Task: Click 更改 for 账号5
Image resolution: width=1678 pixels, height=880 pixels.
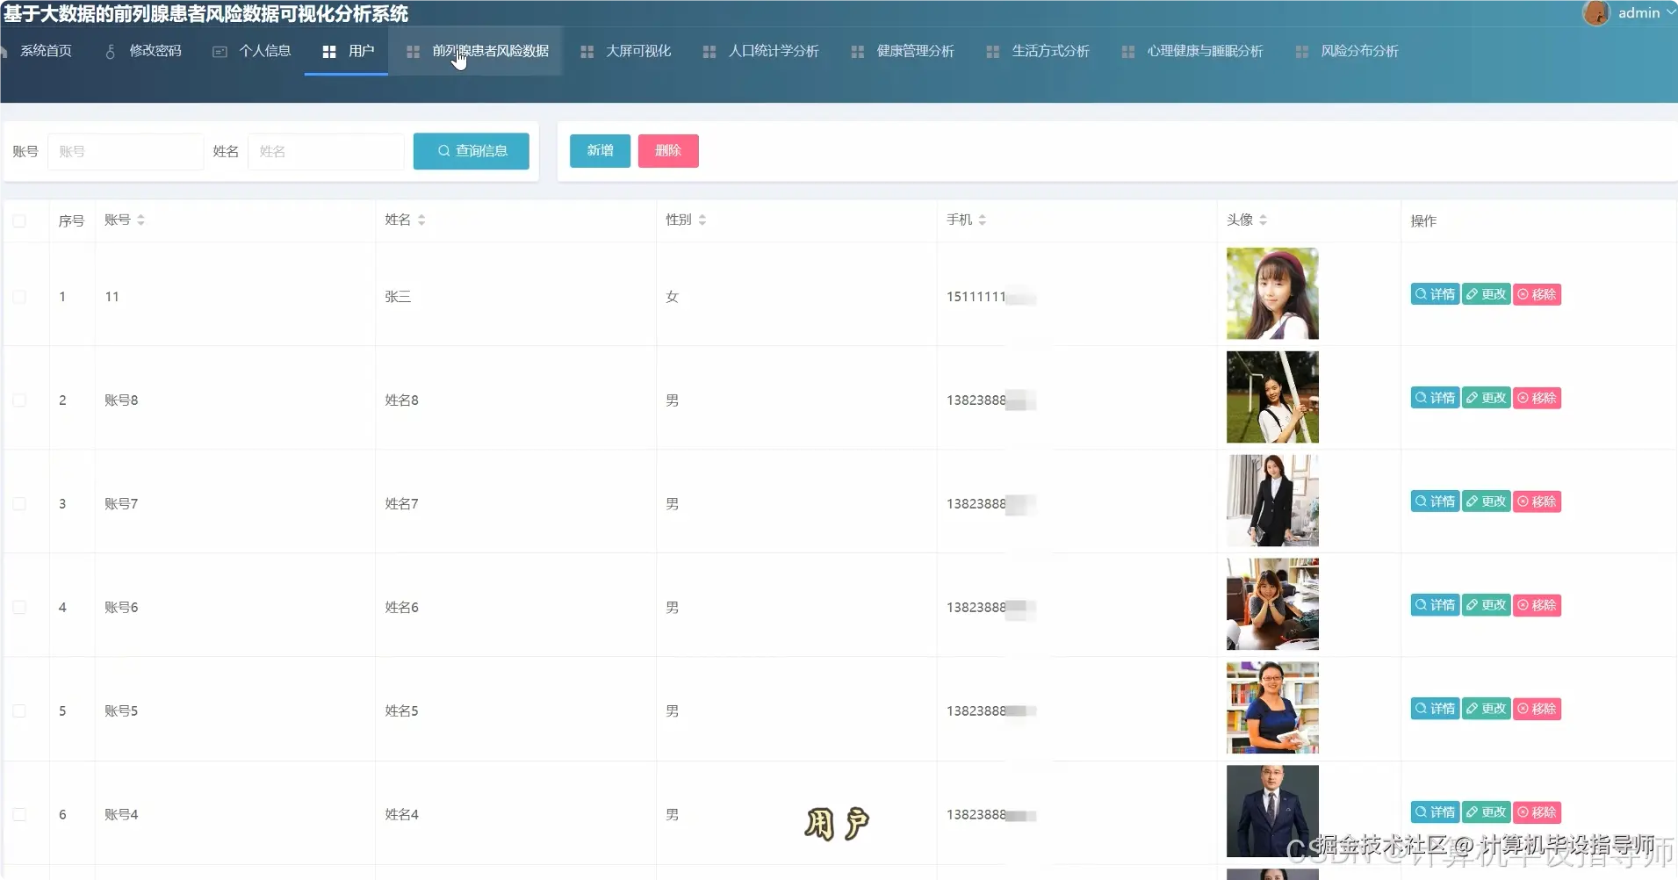Action: tap(1486, 709)
